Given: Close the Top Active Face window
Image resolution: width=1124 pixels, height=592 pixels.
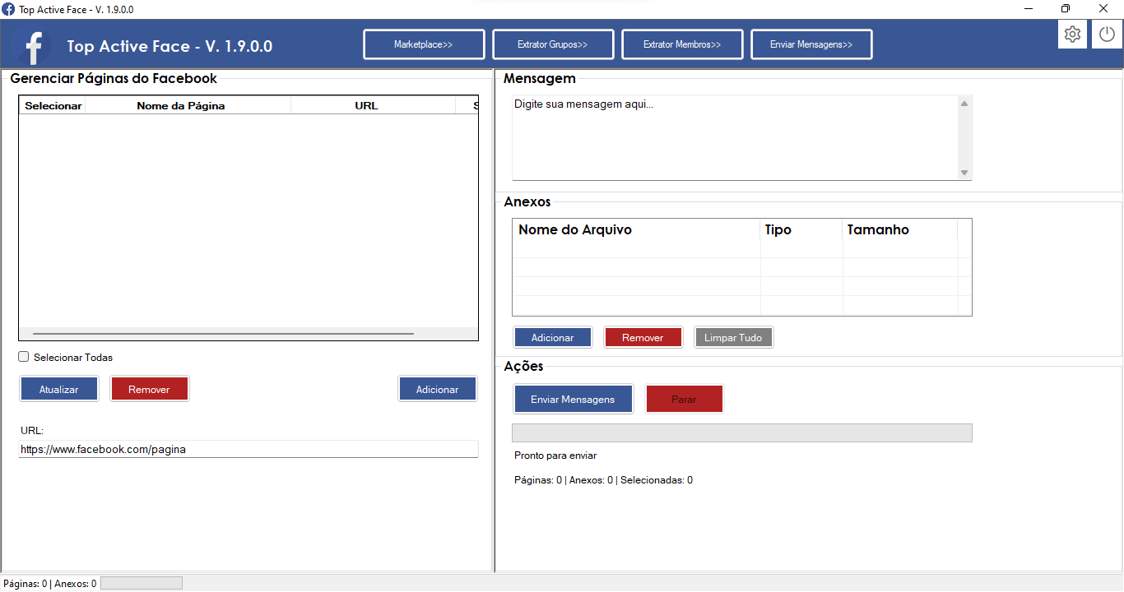Looking at the screenshot, I should 1103,9.
